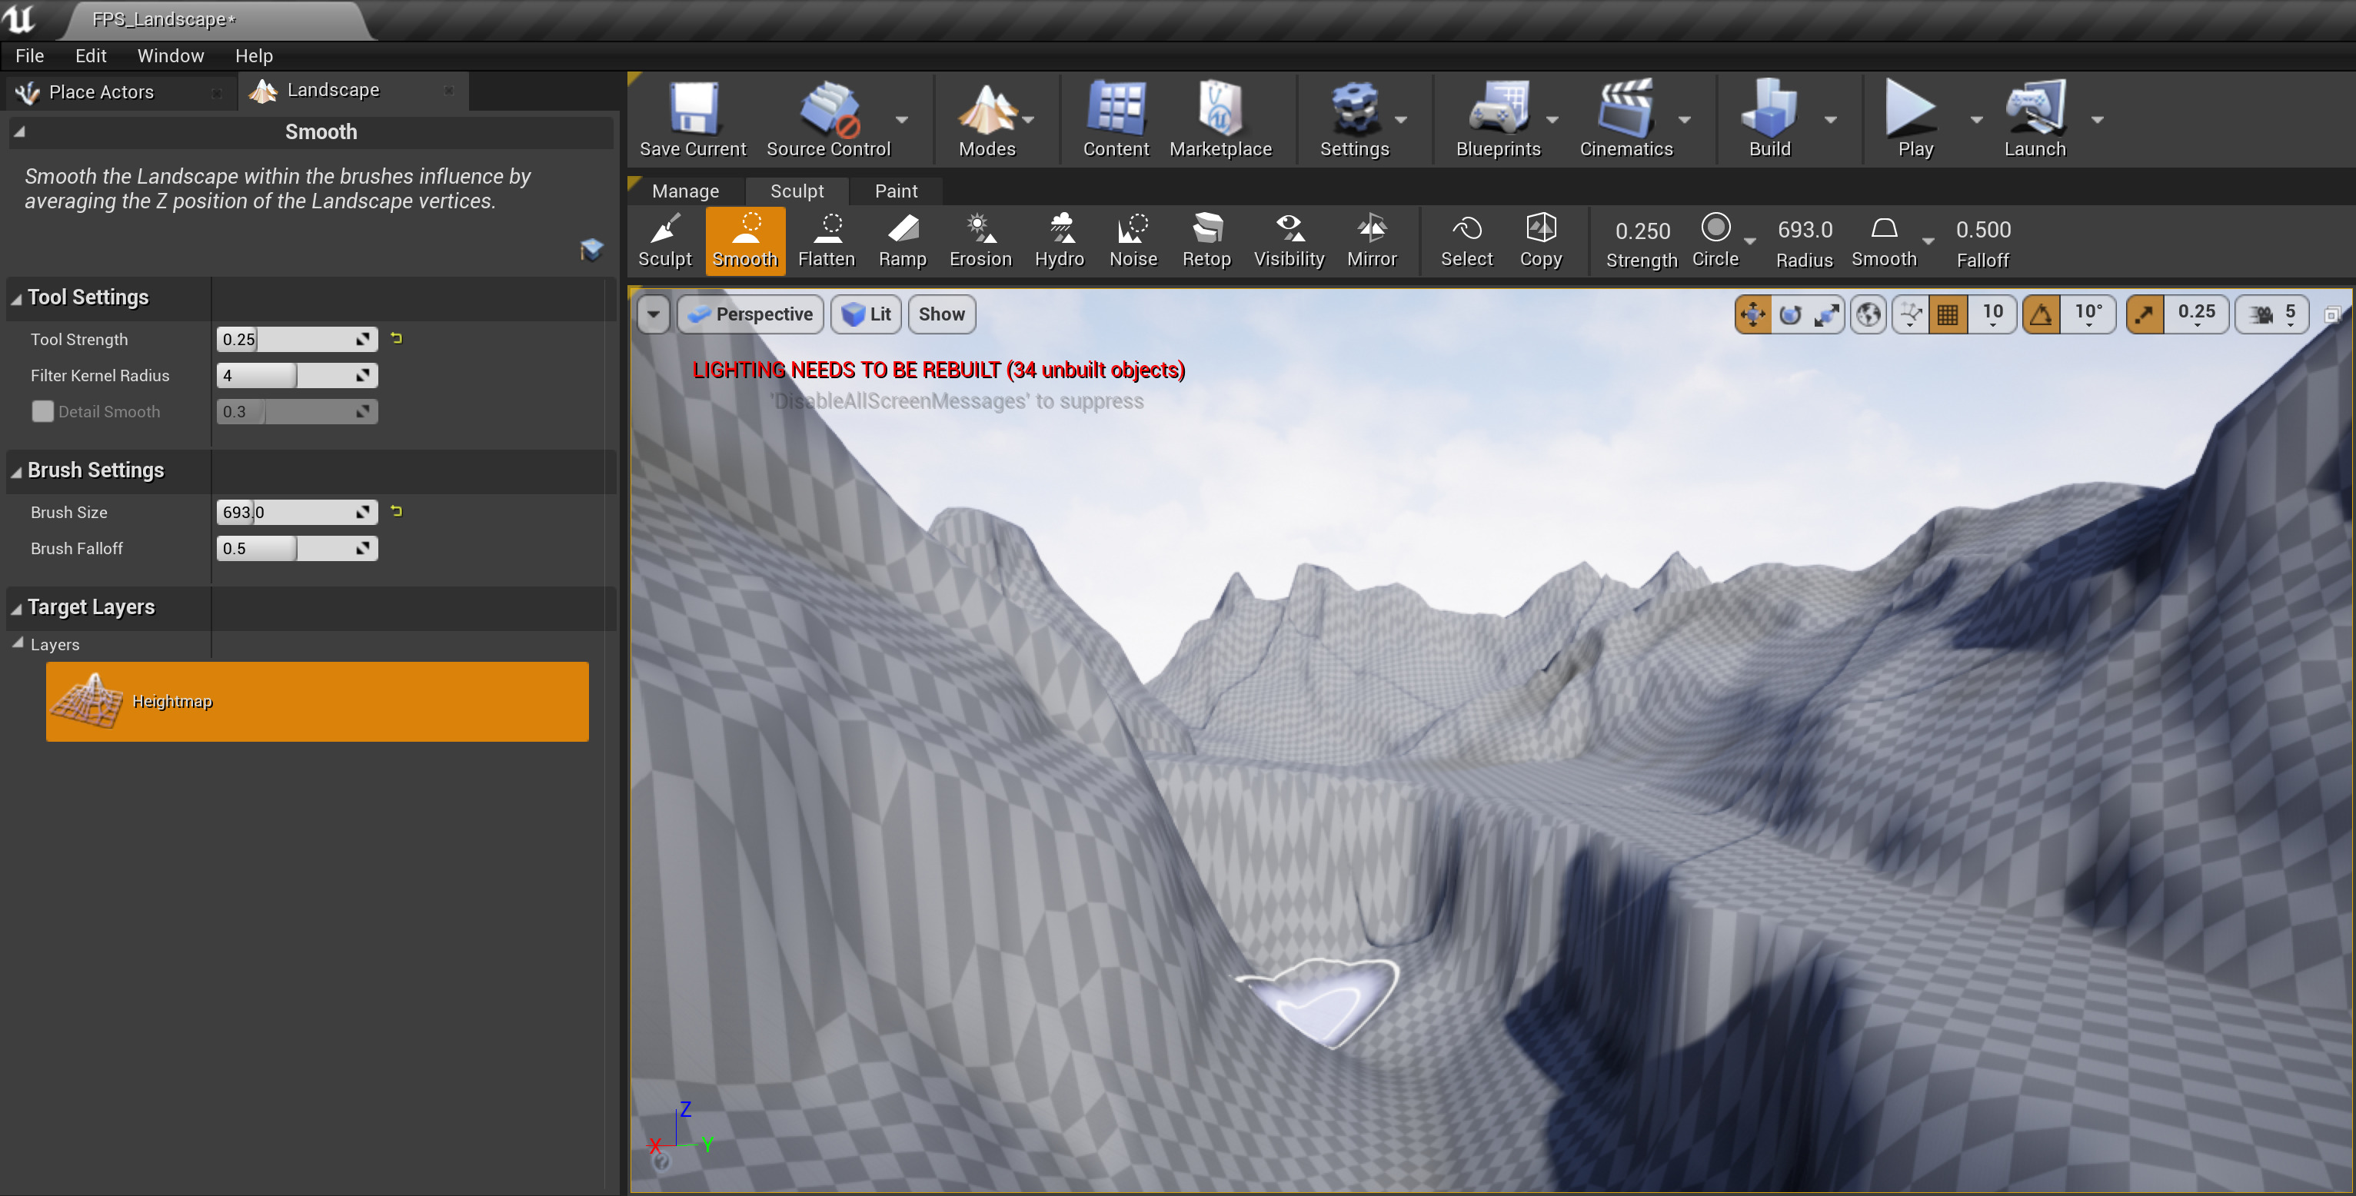Select the Sculpt tool

[x=665, y=240]
